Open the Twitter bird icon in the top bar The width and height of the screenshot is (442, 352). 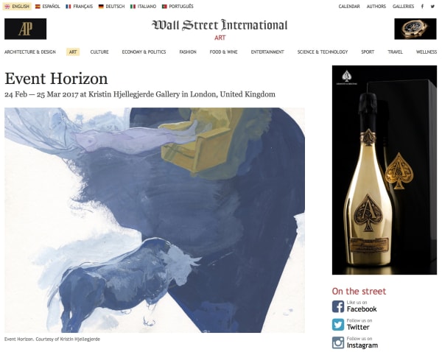432,6
